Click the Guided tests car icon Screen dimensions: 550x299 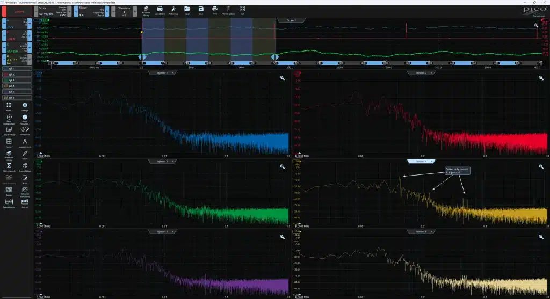click(x=160, y=11)
